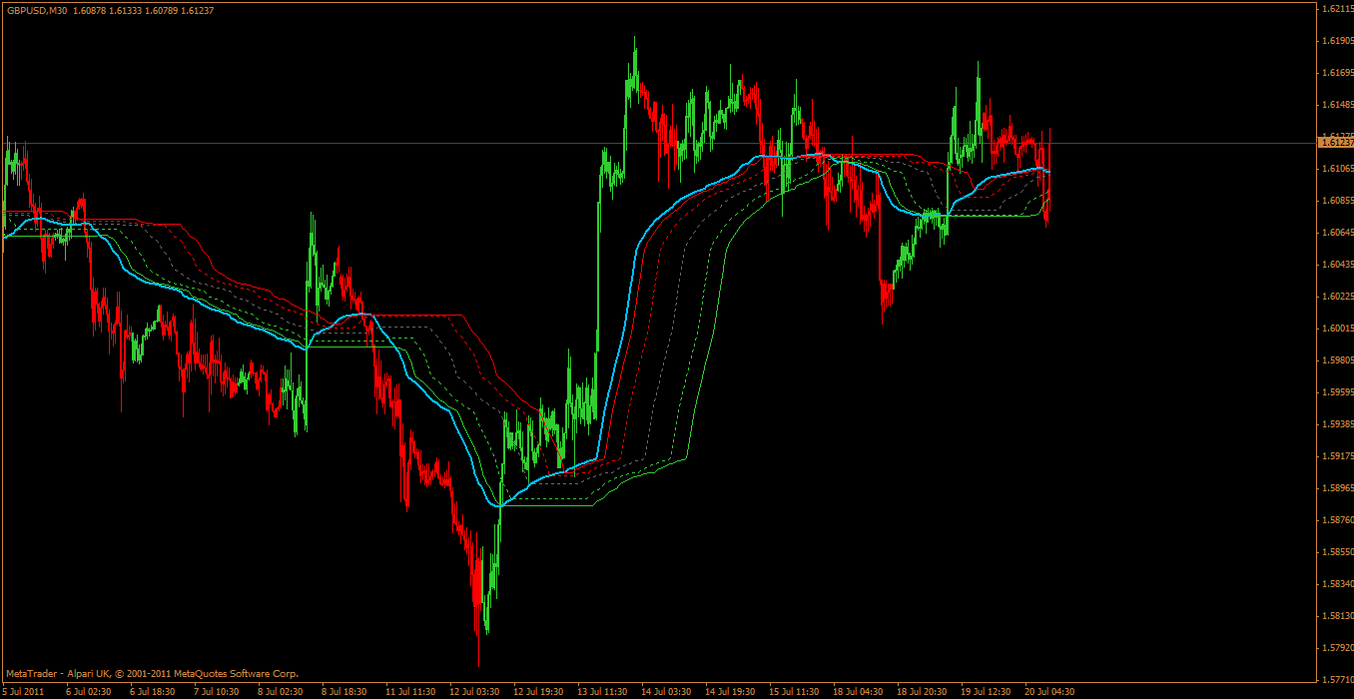Click the 1.62115 price axis label
1354x699 pixels.
coord(1336,9)
